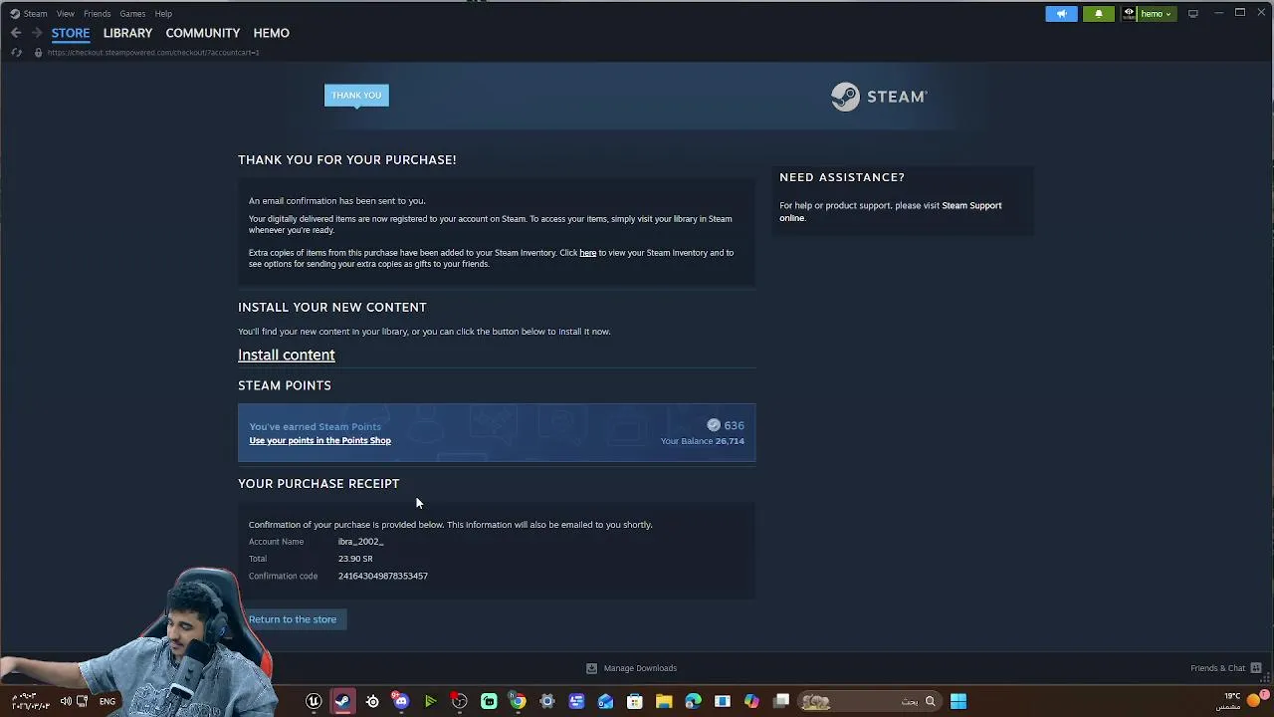This screenshot has width=1274, height=717.
Task: Open Unreal Engine from the taskbar
Action: pyautogui.click(x=314, y=702)
